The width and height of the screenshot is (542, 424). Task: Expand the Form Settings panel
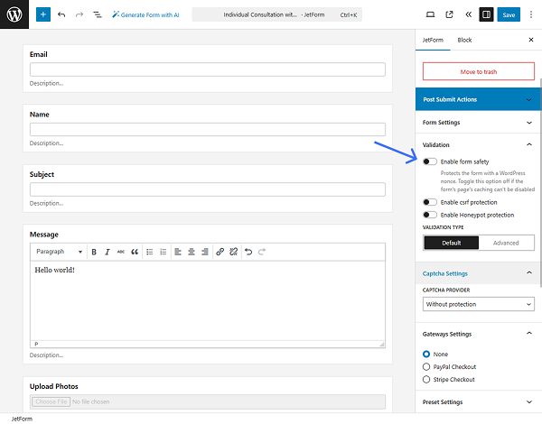coord(479,123)
